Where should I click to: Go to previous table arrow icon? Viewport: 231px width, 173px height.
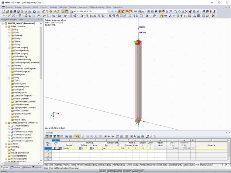click(67, 137)
